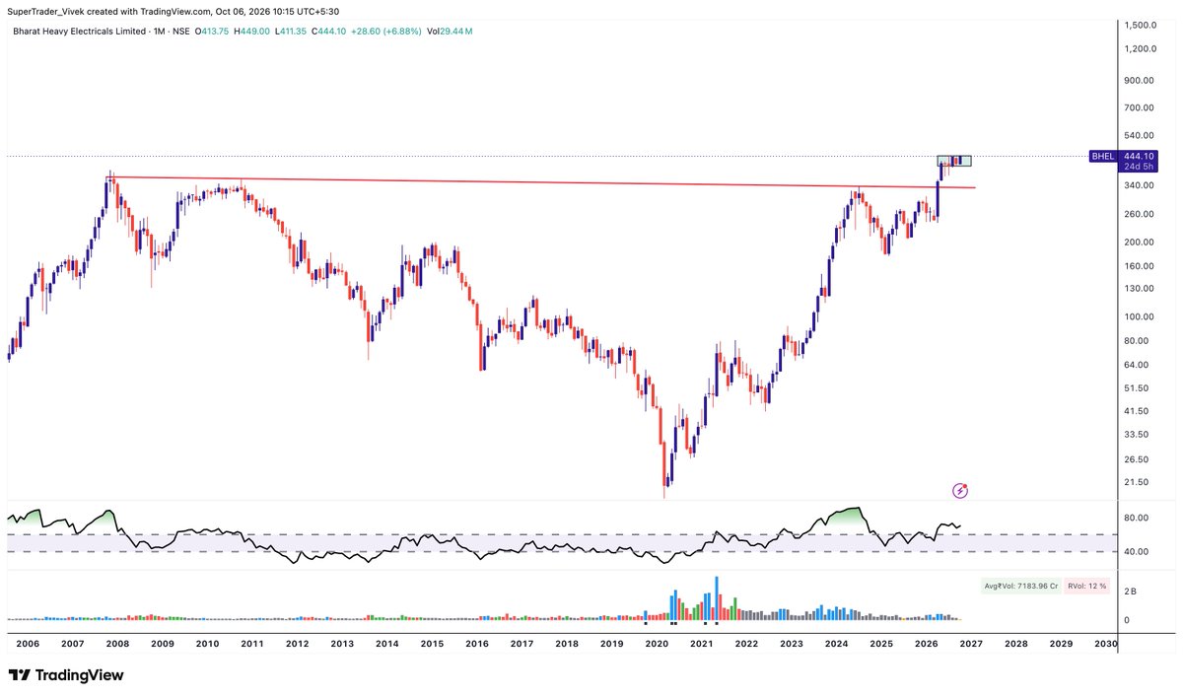Click the 340.00 price axis label

pos(1139,185)
